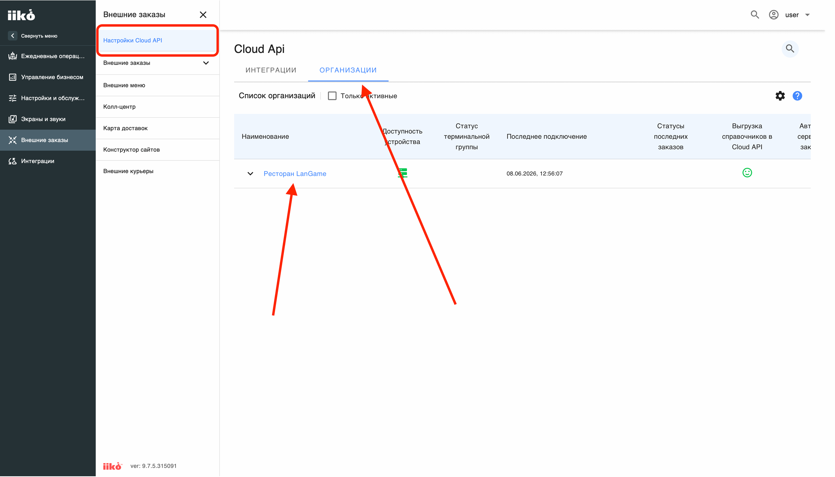Open the help question mark icon
This screenshot has height=477, width=835.
(x=797, y=96)
